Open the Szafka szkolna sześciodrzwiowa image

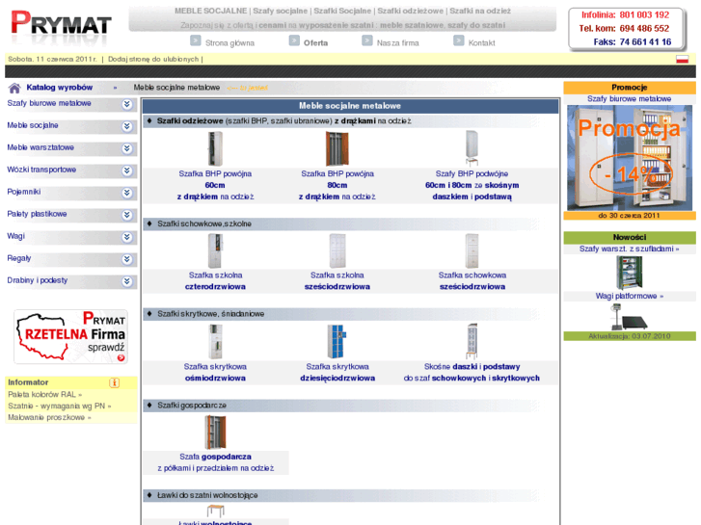337,250
